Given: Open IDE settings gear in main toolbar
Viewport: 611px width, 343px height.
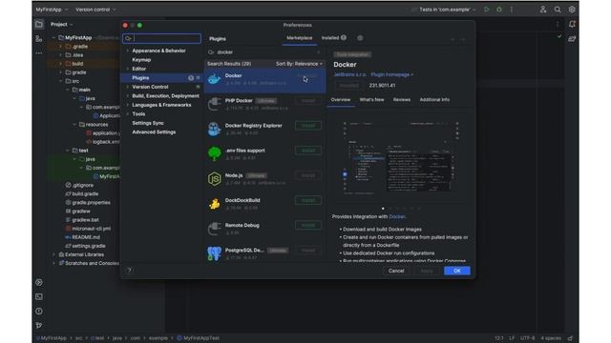Looking at the screenshot, I should 572,10.
